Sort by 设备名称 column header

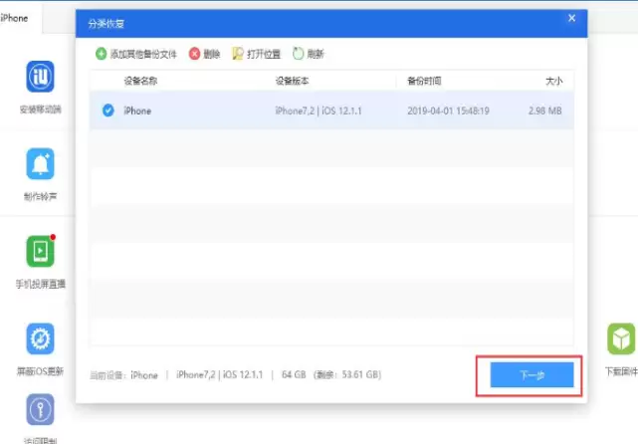point(140,81)
